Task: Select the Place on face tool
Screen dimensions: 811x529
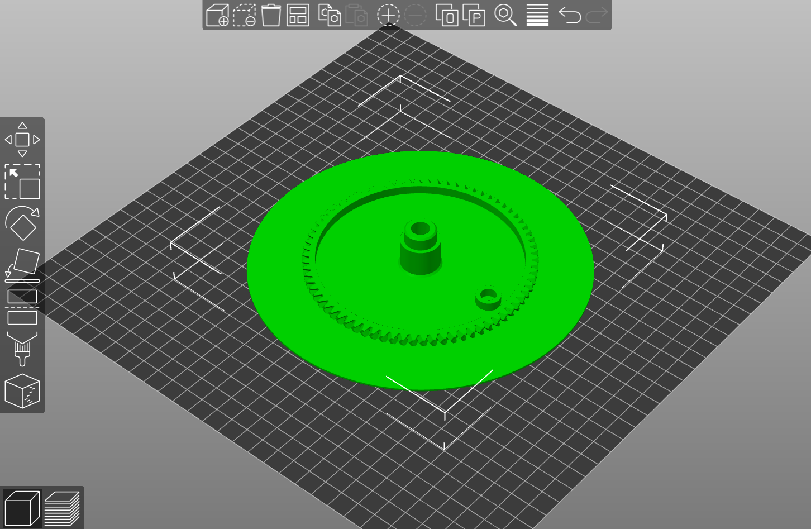Action: coord(22,265)
